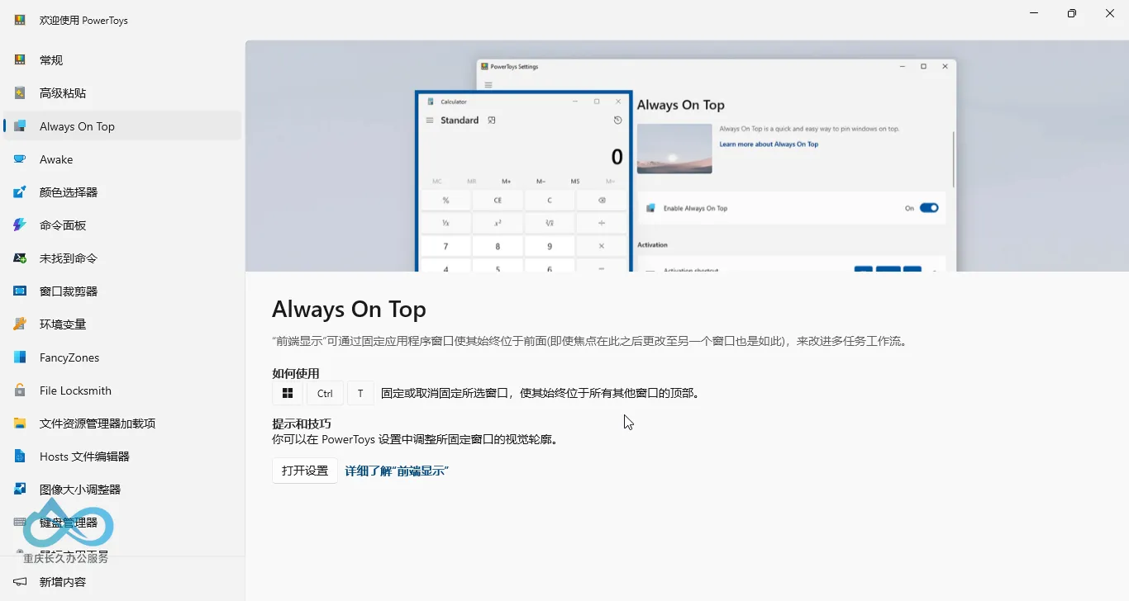Screen dimensions: 1129x601
Task: Select the 未找到命令 icon
Action: click(20, 258)
